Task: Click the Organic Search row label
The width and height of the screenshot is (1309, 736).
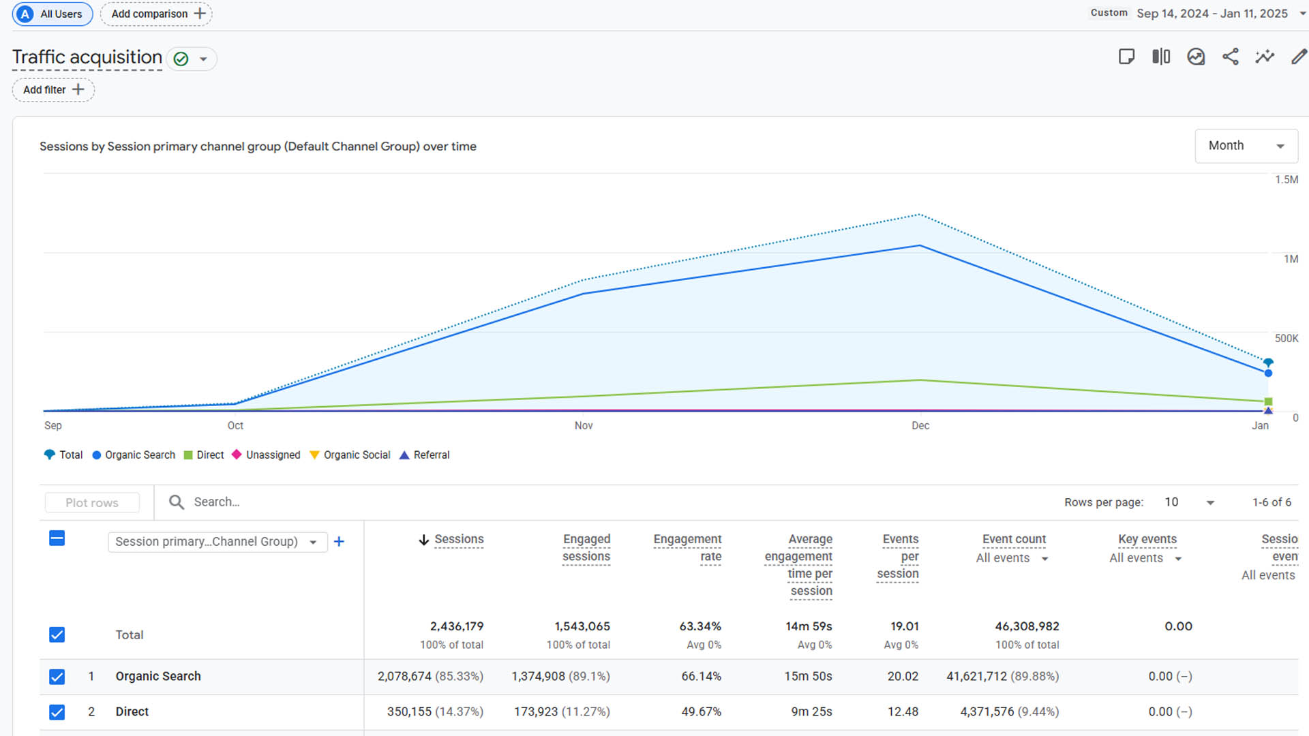Action: point(158,677)
